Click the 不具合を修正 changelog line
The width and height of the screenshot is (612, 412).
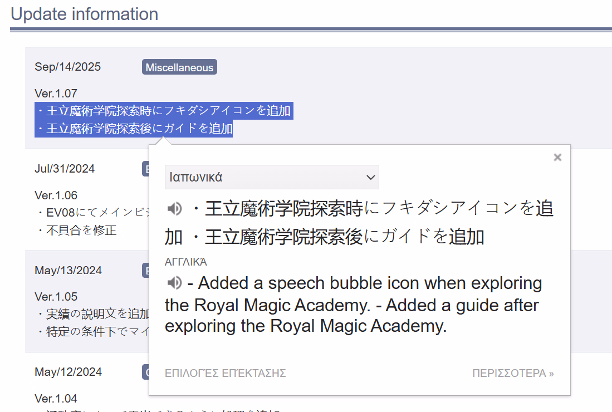(x=78, y=230)
